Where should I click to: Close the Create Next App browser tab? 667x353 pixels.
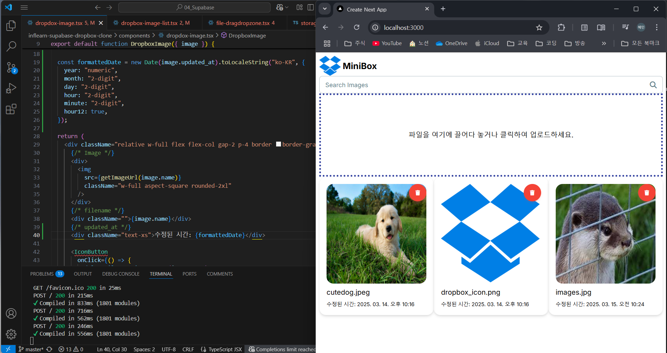(427, 9)
